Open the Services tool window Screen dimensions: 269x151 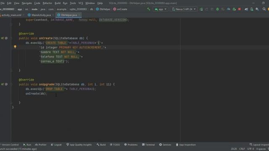[165, 145]
